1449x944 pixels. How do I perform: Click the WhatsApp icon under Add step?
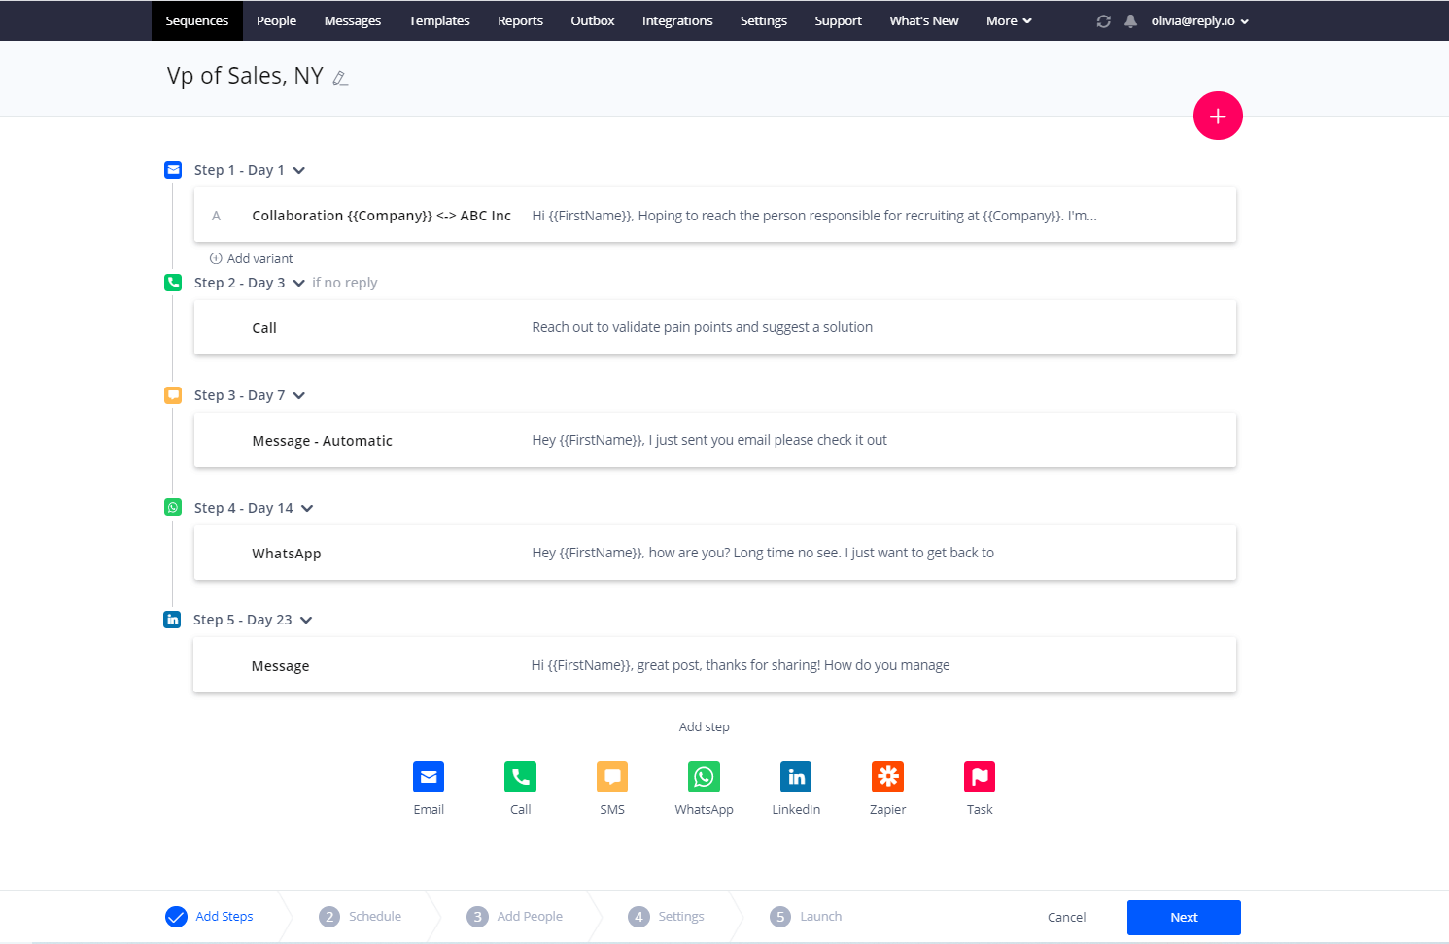click(704, 777)
